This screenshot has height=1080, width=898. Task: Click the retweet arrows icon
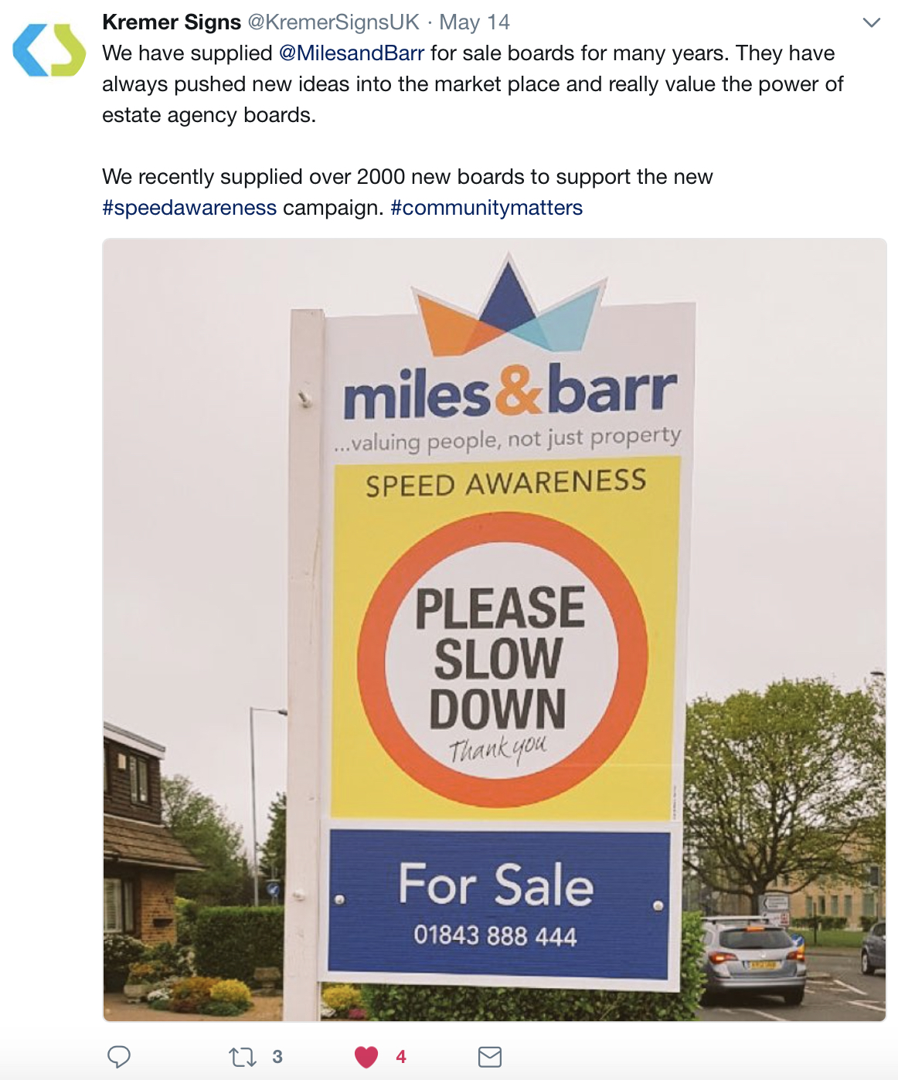243,1056
